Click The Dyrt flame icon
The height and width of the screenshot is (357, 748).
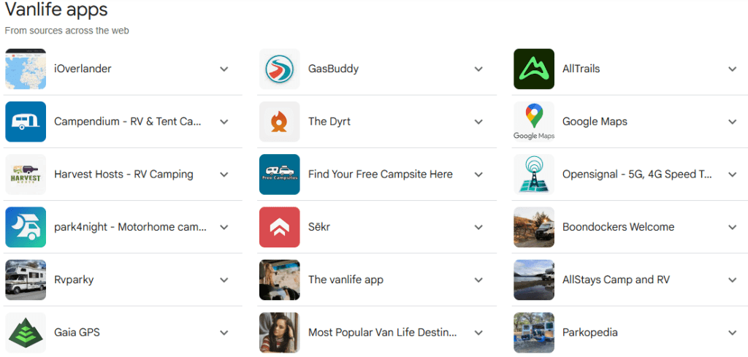click(x=280, y=122)
